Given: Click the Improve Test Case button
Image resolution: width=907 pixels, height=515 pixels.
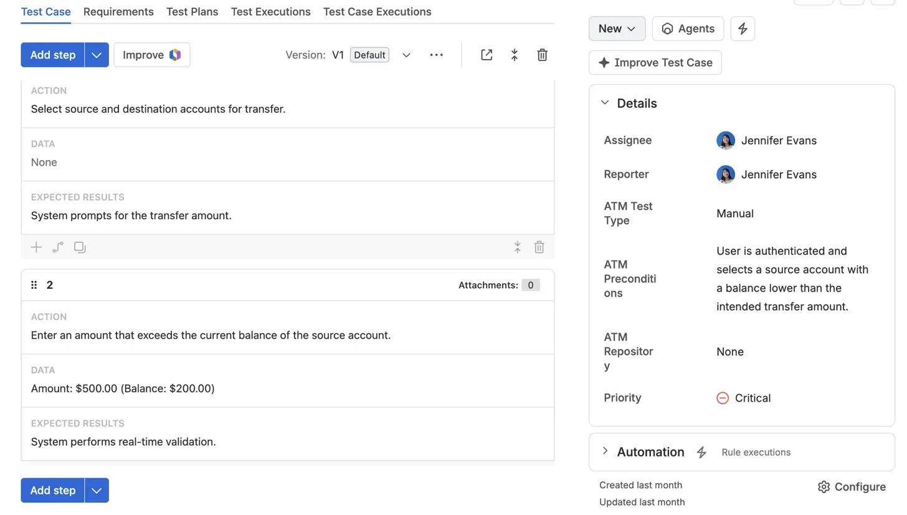Looking at the screenshot, I should coord(655,63).
